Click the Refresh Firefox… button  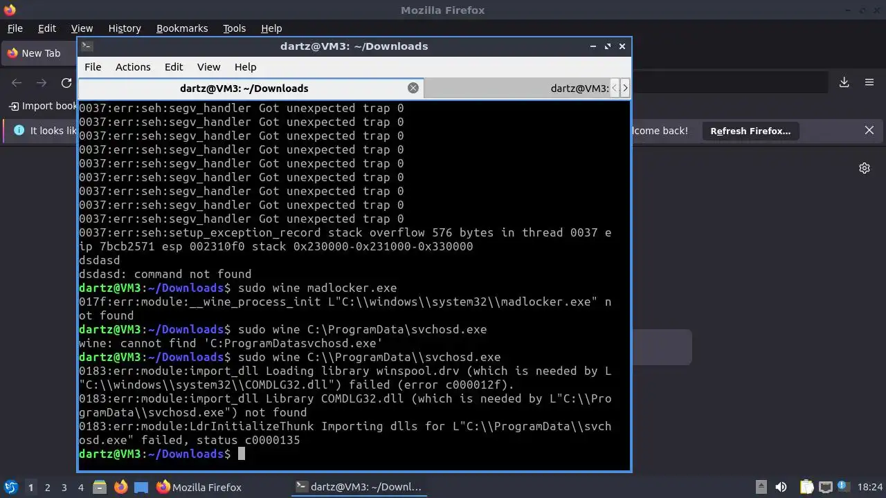pyautogui.click(x=750, y=131)
